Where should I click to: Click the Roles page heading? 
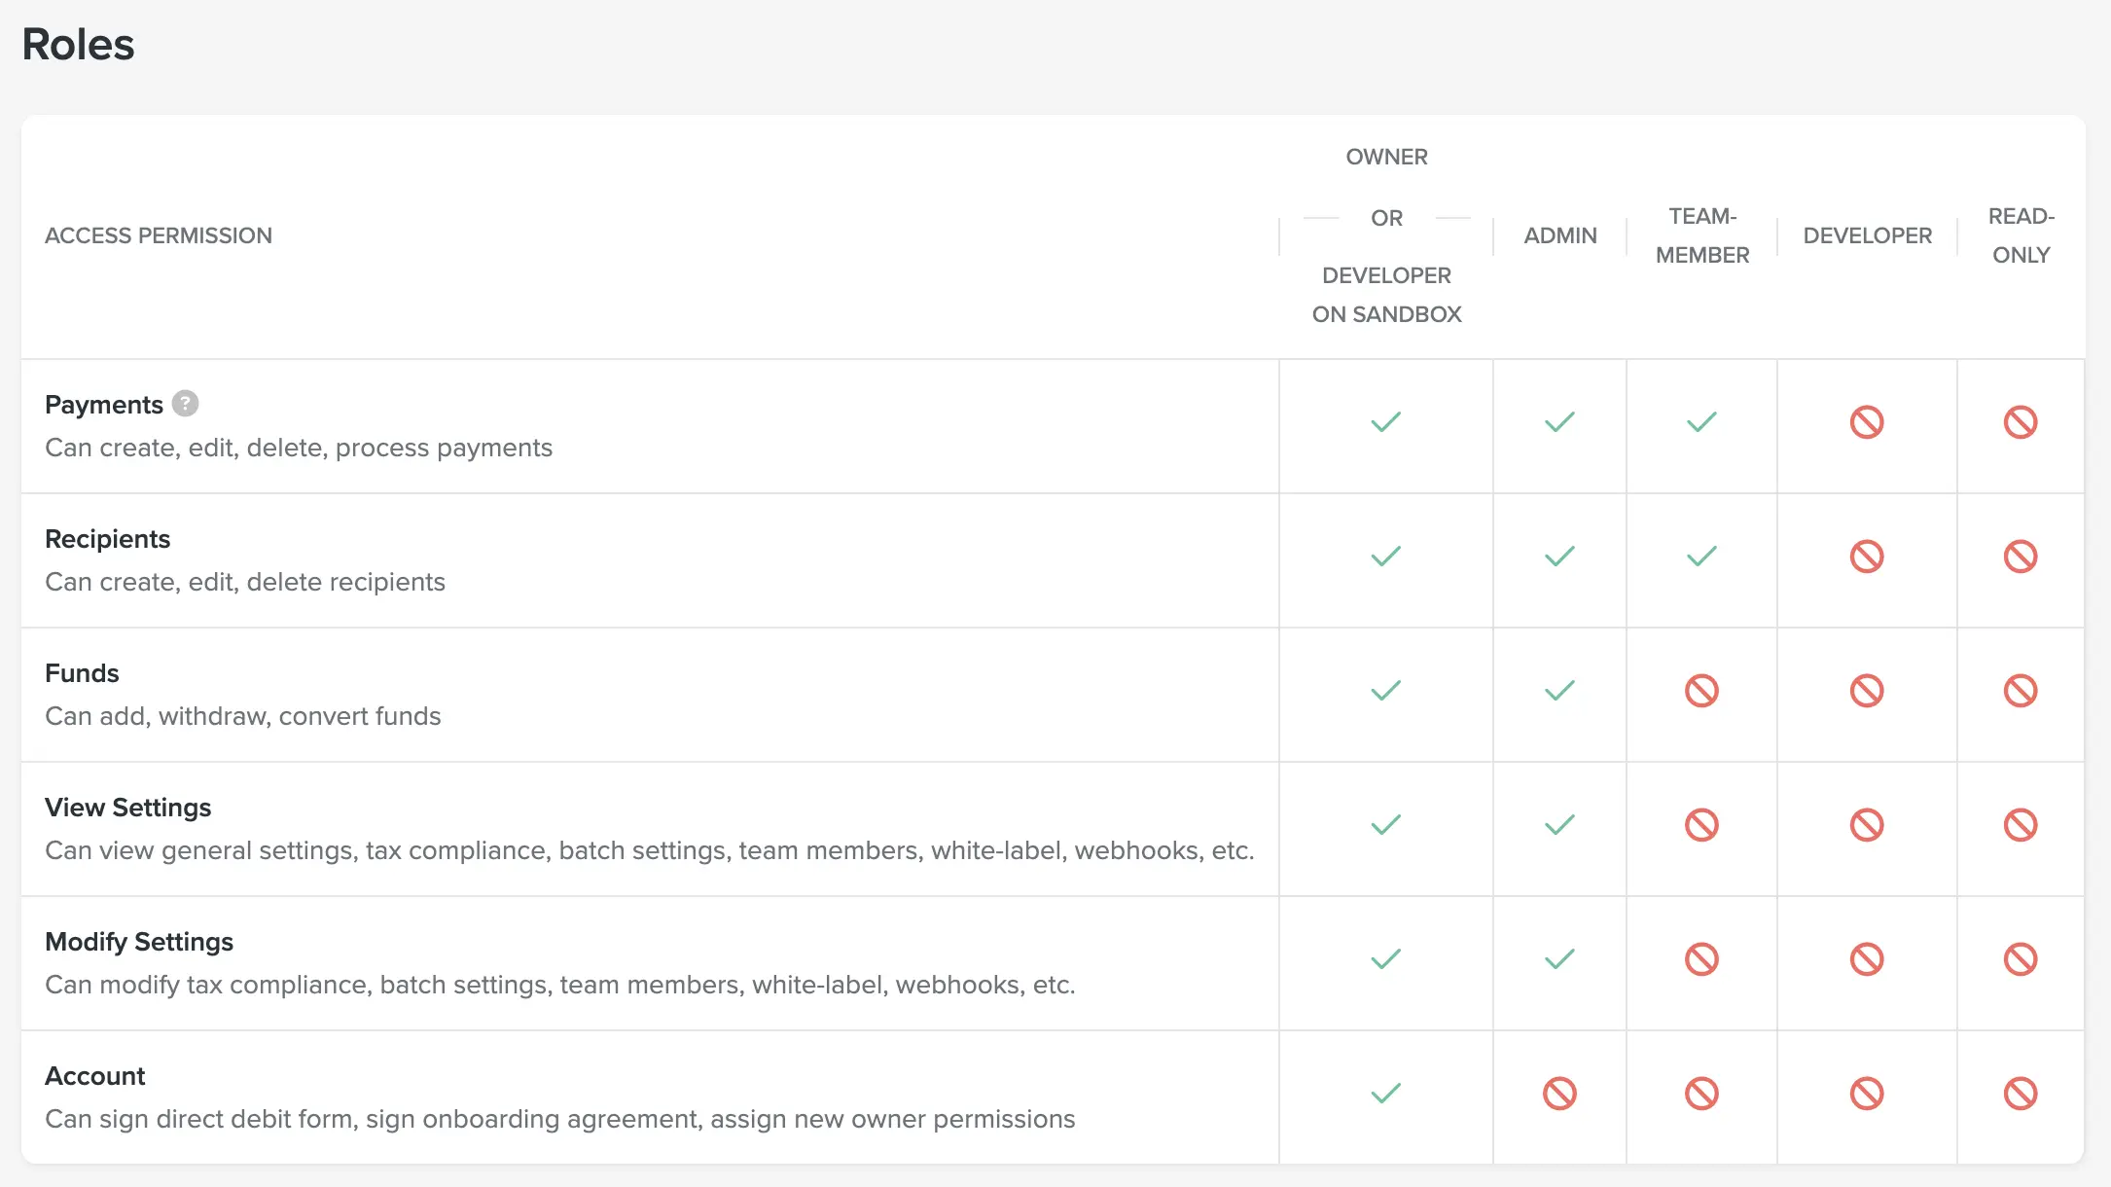(x=78, y=45)
